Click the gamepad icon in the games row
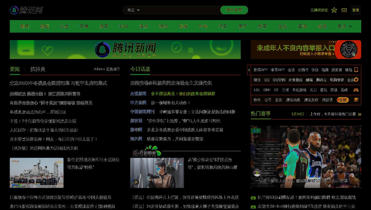 pyautogui.click(x=356, y=90)
